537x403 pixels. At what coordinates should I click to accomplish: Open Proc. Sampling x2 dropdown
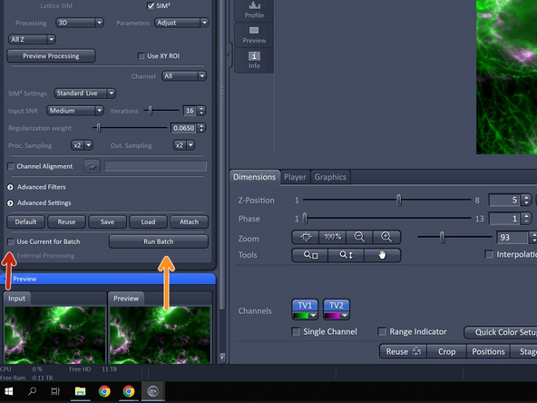(82, 145)
